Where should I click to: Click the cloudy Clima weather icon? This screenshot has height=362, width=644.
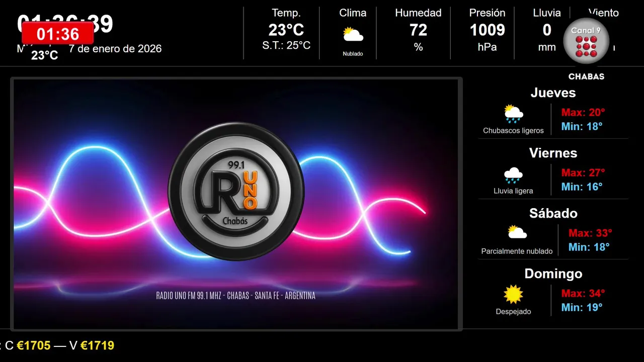coord(353,35)
